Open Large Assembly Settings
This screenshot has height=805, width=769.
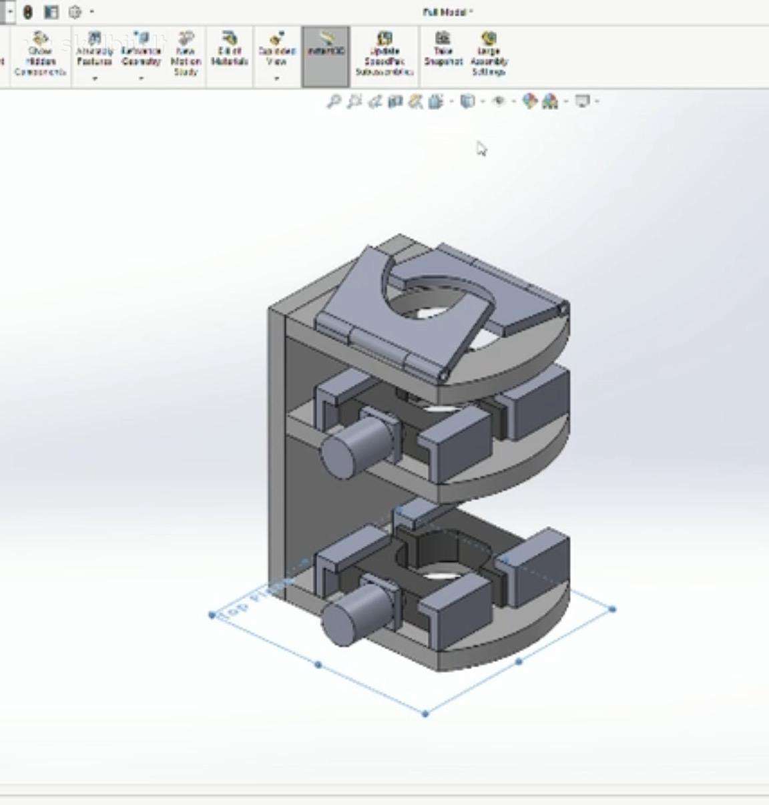[x=489, y=55]
